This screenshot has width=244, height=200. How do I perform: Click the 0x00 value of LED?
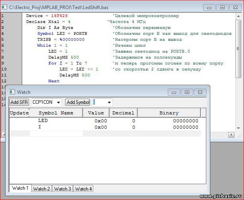tap(101, 121)
